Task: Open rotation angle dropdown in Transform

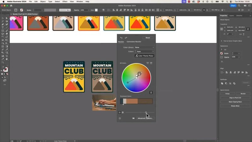Action: [232, 34]
